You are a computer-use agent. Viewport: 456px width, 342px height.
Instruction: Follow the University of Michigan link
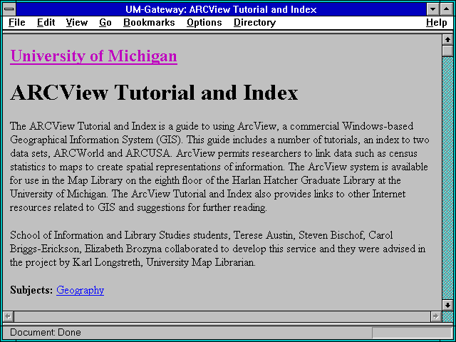tap(93, 56)
